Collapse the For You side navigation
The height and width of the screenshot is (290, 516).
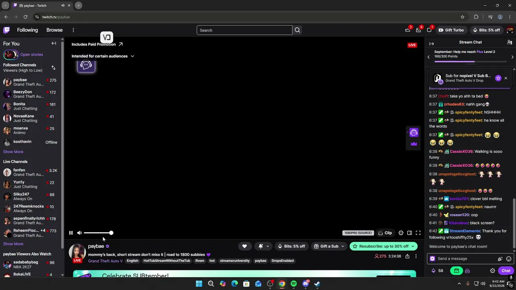pyautogui.click(x=54, y=43)
